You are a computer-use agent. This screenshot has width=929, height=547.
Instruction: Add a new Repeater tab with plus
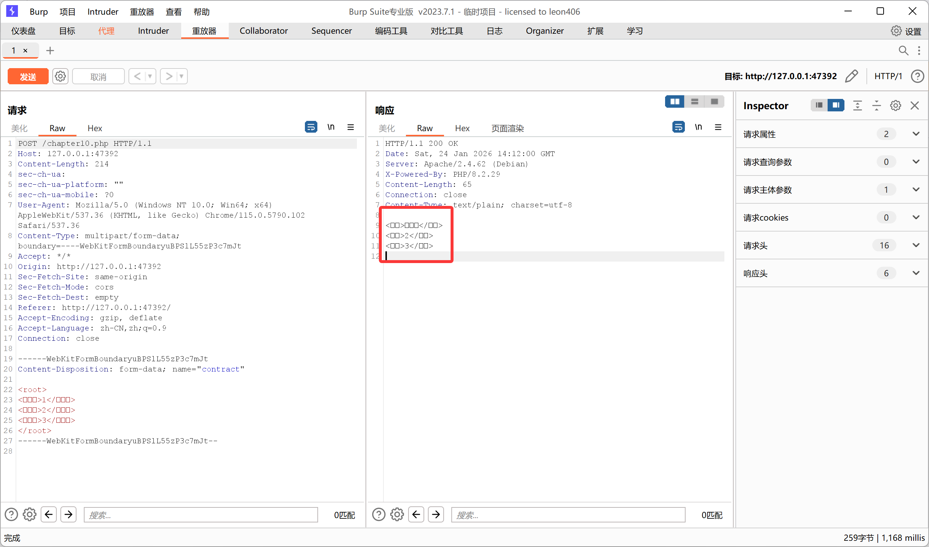pyautogui.click(x=50, y=51)
